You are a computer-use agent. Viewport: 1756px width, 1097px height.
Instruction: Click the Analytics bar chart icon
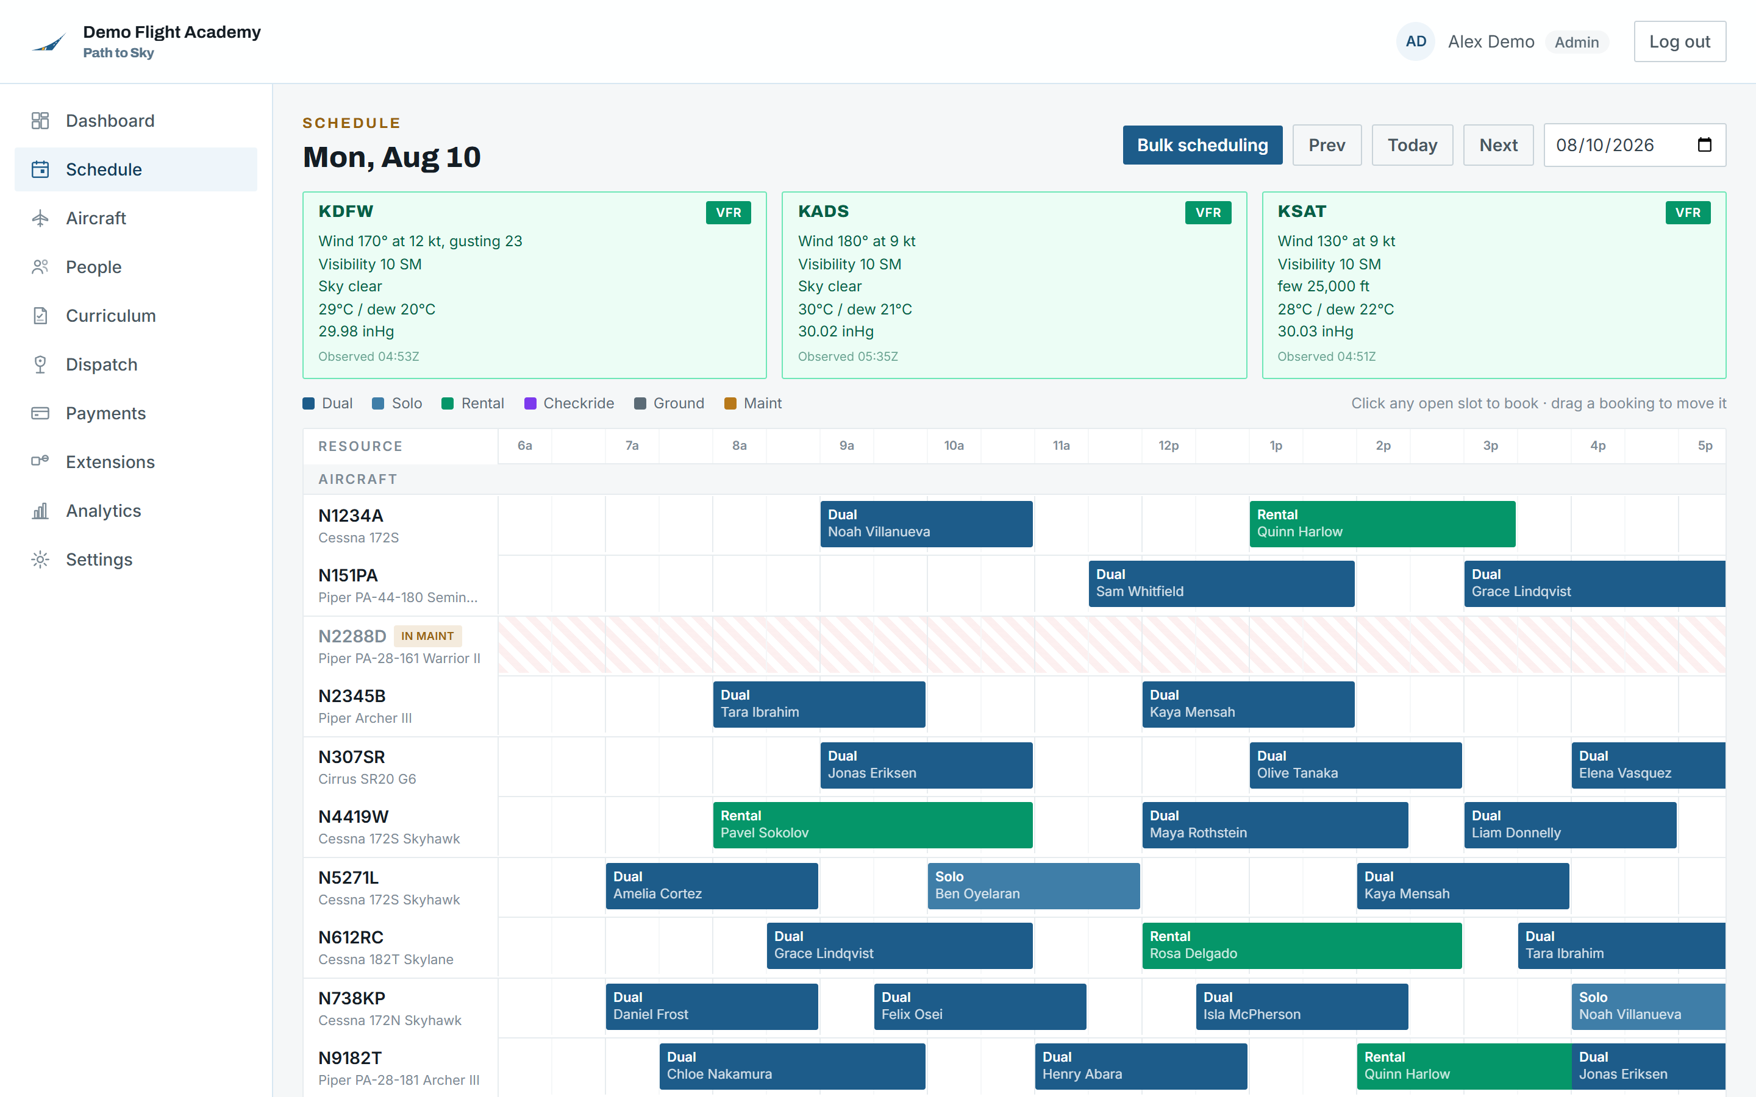[41, 510]
